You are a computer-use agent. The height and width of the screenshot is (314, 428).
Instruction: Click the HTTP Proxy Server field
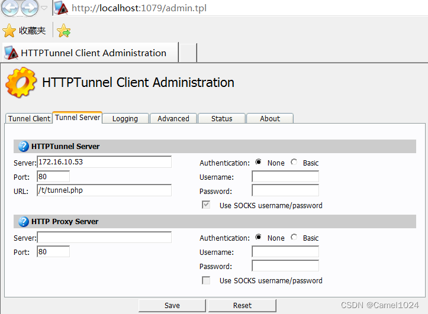tap(104, 237)
